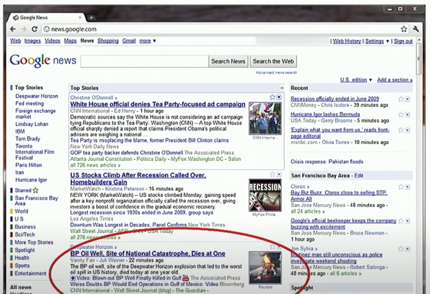The width and height of the screenshot is (430, 294).
Task: Open dropdown for US Stocks Climb story
Action: (279, 175)
